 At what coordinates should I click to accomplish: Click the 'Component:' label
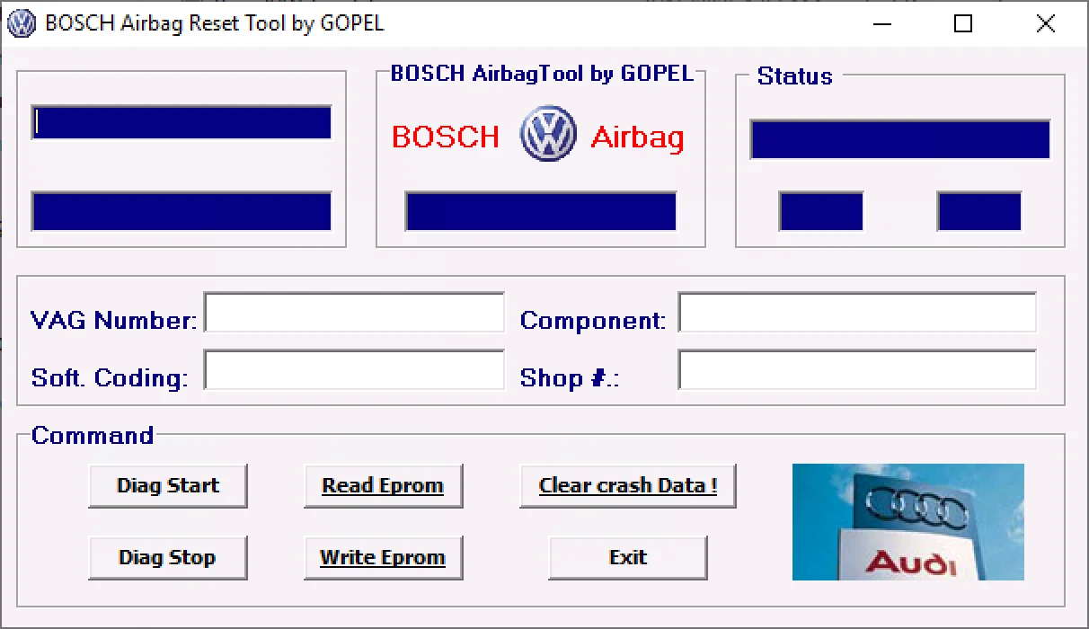[593, 321]
